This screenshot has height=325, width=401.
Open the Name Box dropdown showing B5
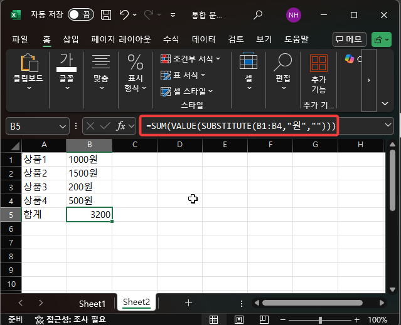pyautogui.click(x=62, y=126)
